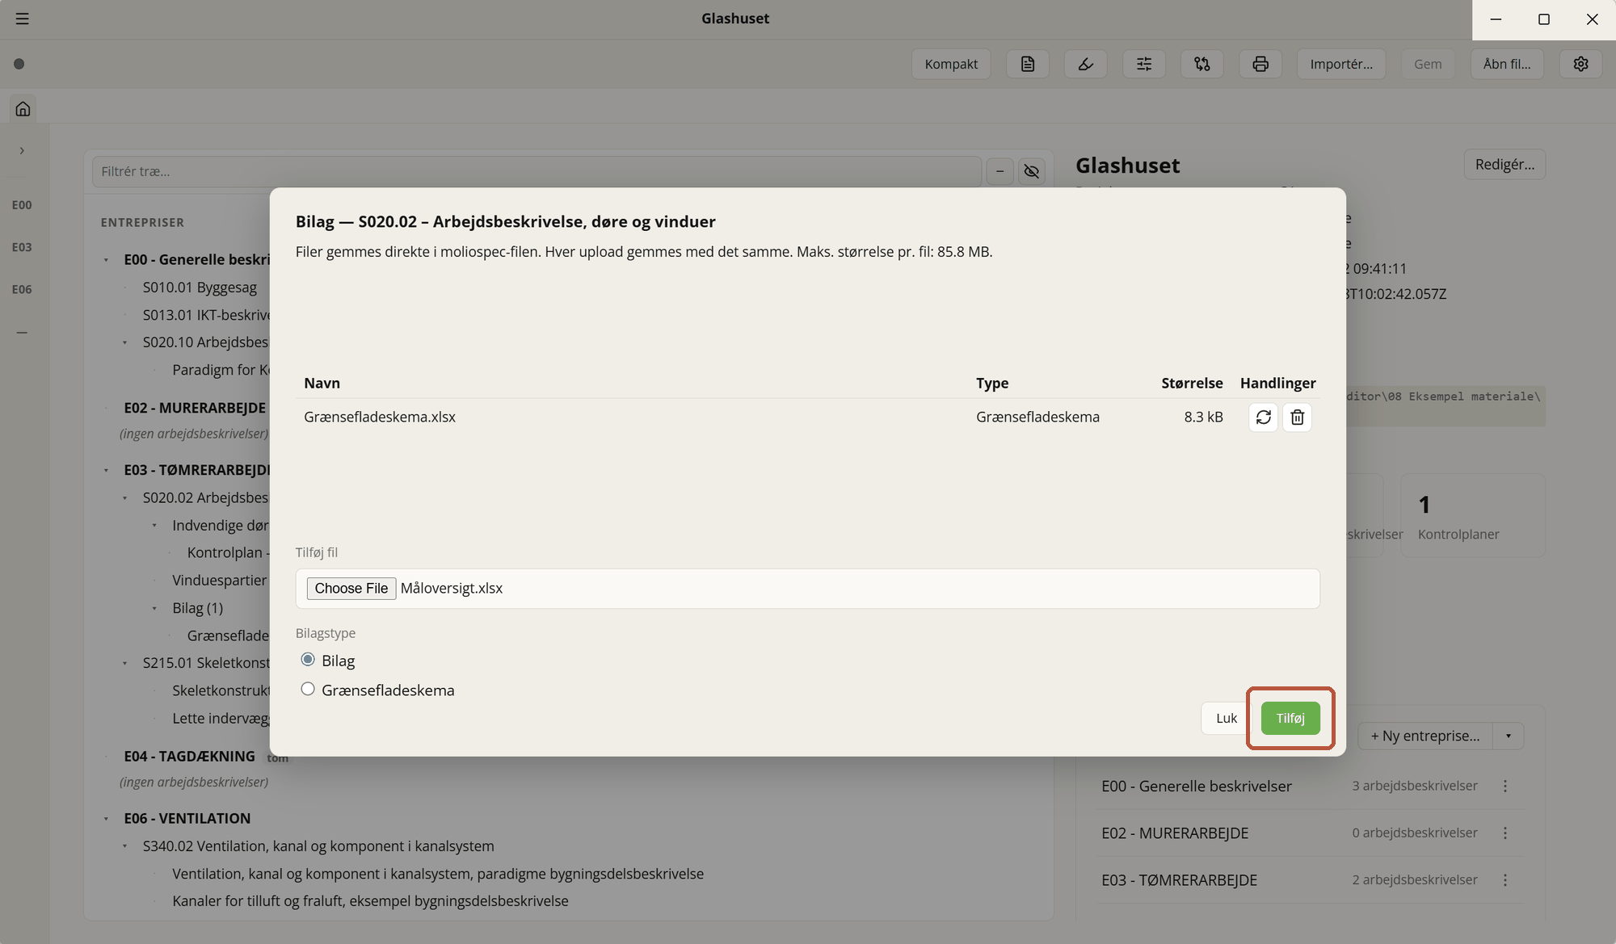This screenshot has width=1616, height=944.
Task: Jump to E03 in the sidebar
Action: click(22, 247)
